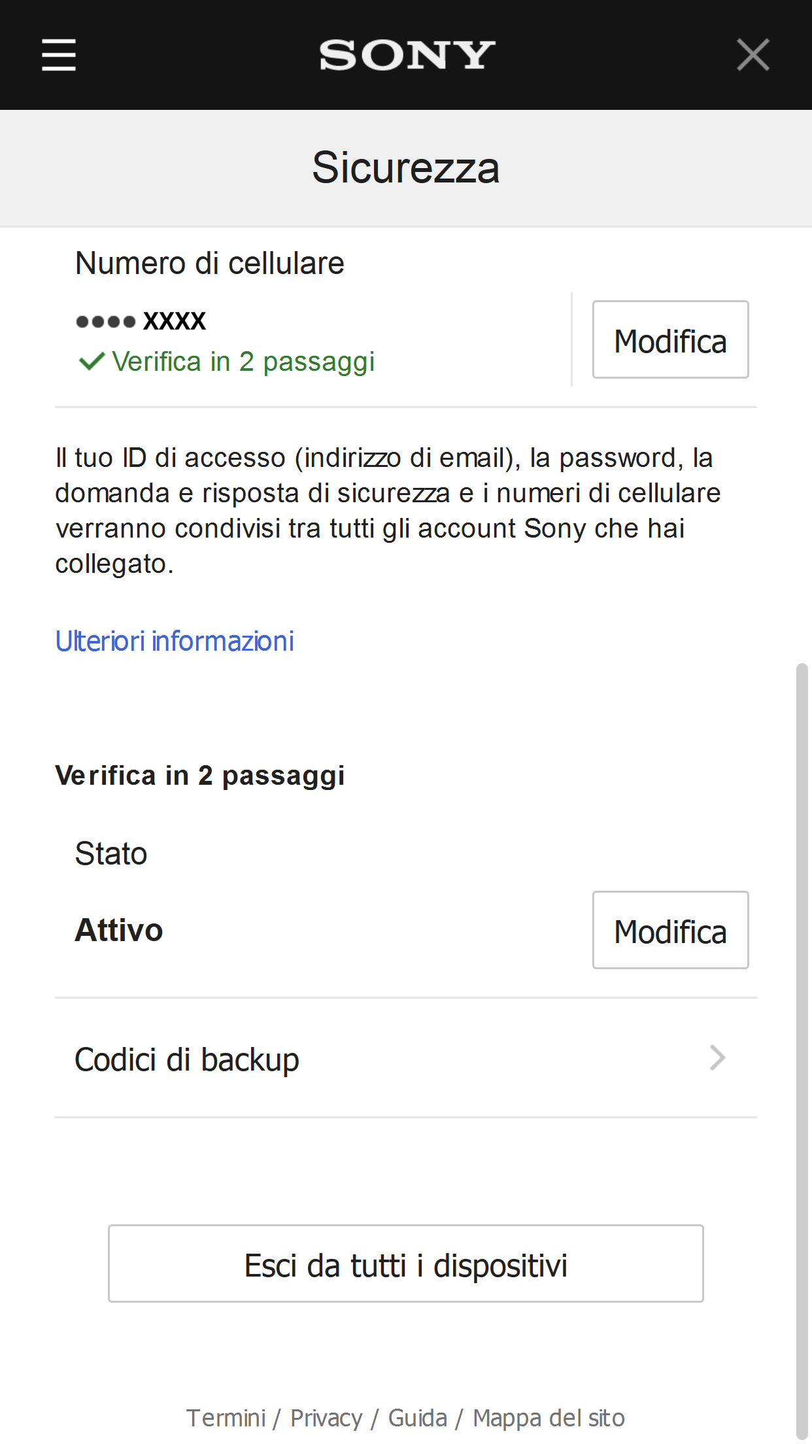
Task: Open the Privacy footer link
Action: coord(326,1418)
